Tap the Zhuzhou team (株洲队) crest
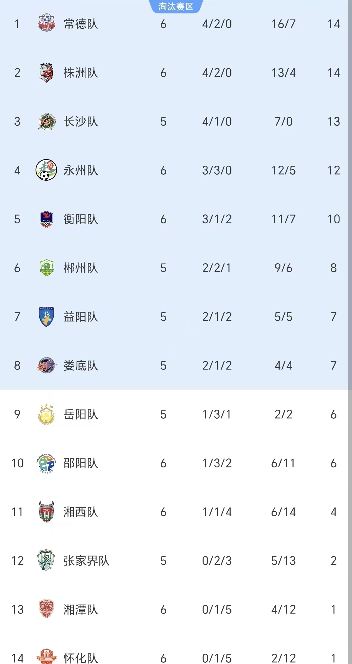The width and height of the screenshot is (352, 664). click(x=46, y=73)
